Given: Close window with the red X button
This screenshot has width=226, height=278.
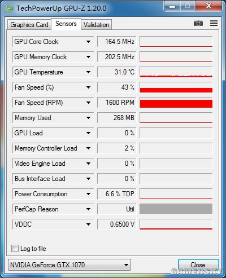Looking at the screenshot, I should 208,7.
